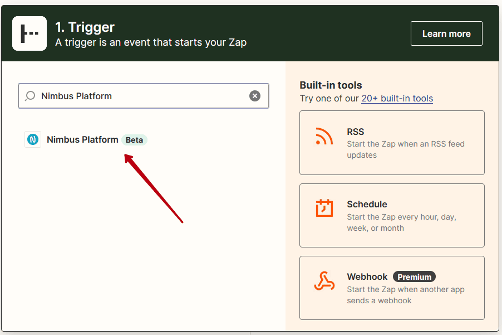This screenshot has height=335, width=502.
Task: Click the 1. Trigger heading
Action: (x=85, y=27)
